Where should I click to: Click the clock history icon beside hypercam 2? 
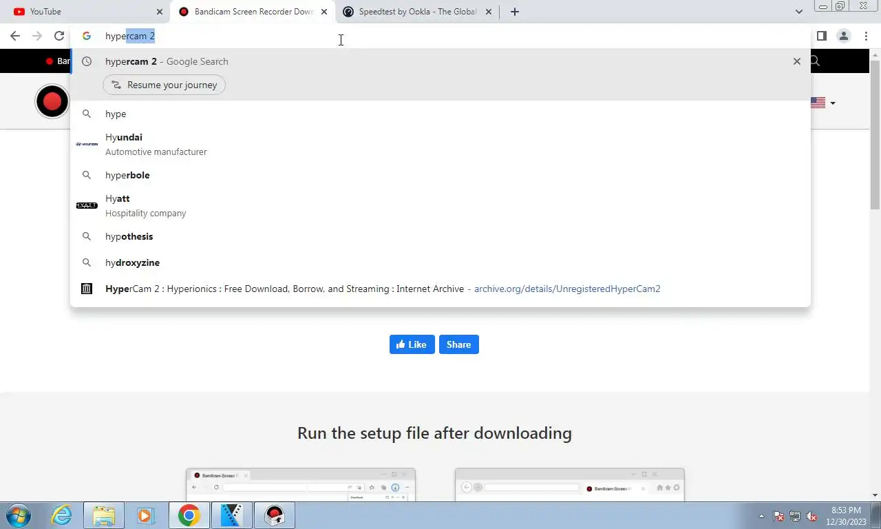pos(87,61)
